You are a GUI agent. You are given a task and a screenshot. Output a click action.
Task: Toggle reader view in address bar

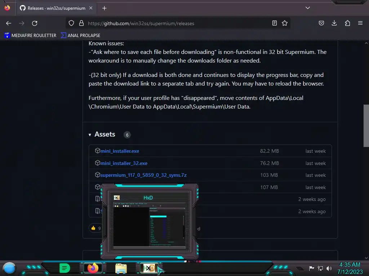click(x=274, y=23)
